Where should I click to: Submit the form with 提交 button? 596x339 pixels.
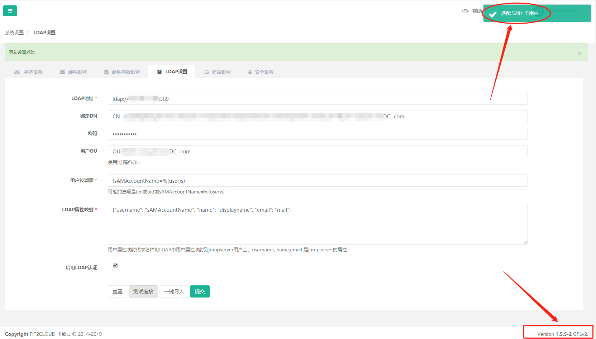click(200, 291)
